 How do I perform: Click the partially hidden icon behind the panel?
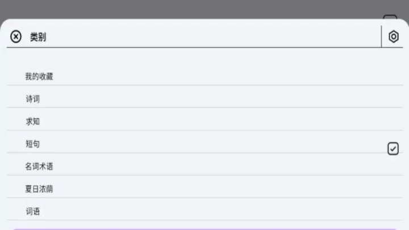click(390, 17)
